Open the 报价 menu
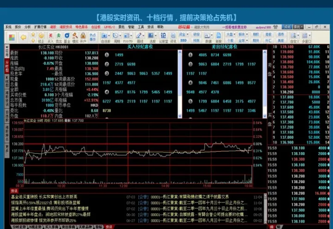 point(18,27)
